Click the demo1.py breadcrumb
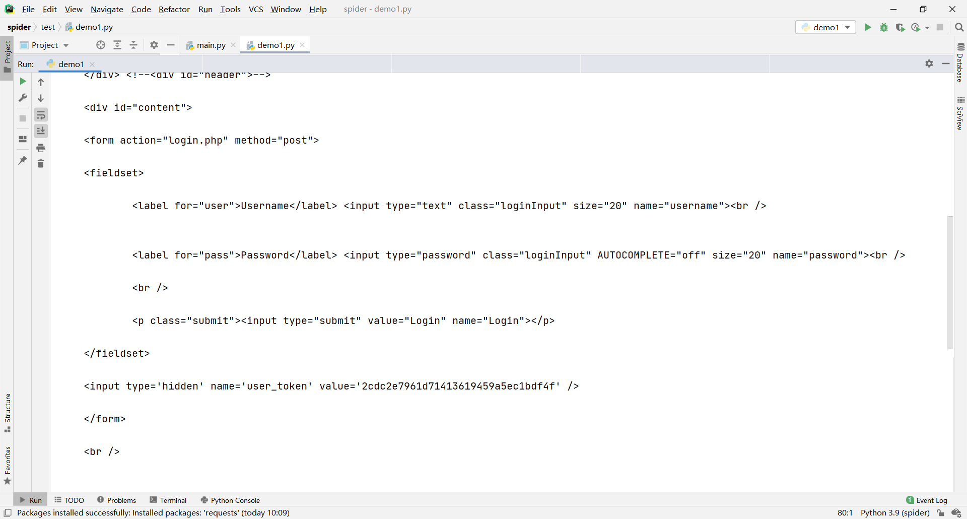Screen dimensions: 967x519 tap(89, 27)
